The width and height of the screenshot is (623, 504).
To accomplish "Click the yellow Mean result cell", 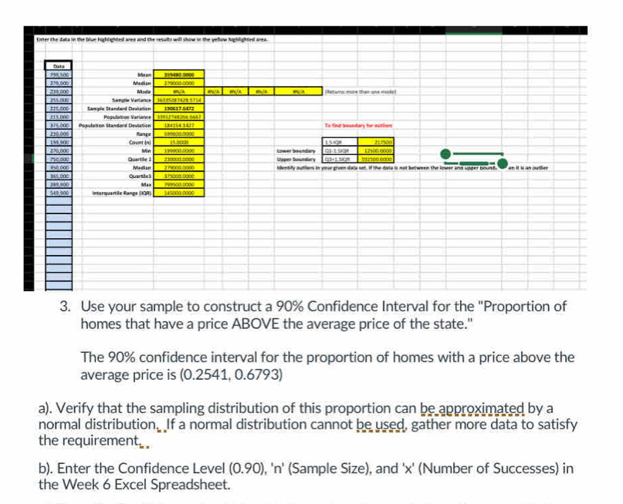I will tap(178, 74).
